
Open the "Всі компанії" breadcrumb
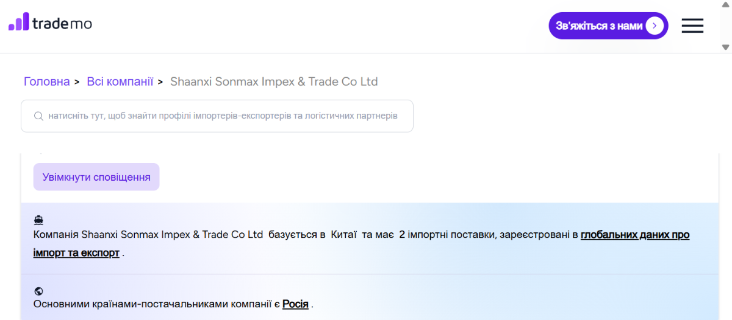[x=120, y=82]
